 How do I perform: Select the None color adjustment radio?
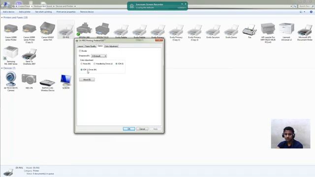pos(82,63)
